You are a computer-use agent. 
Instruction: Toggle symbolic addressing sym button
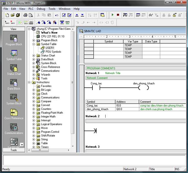pos(67,22)
